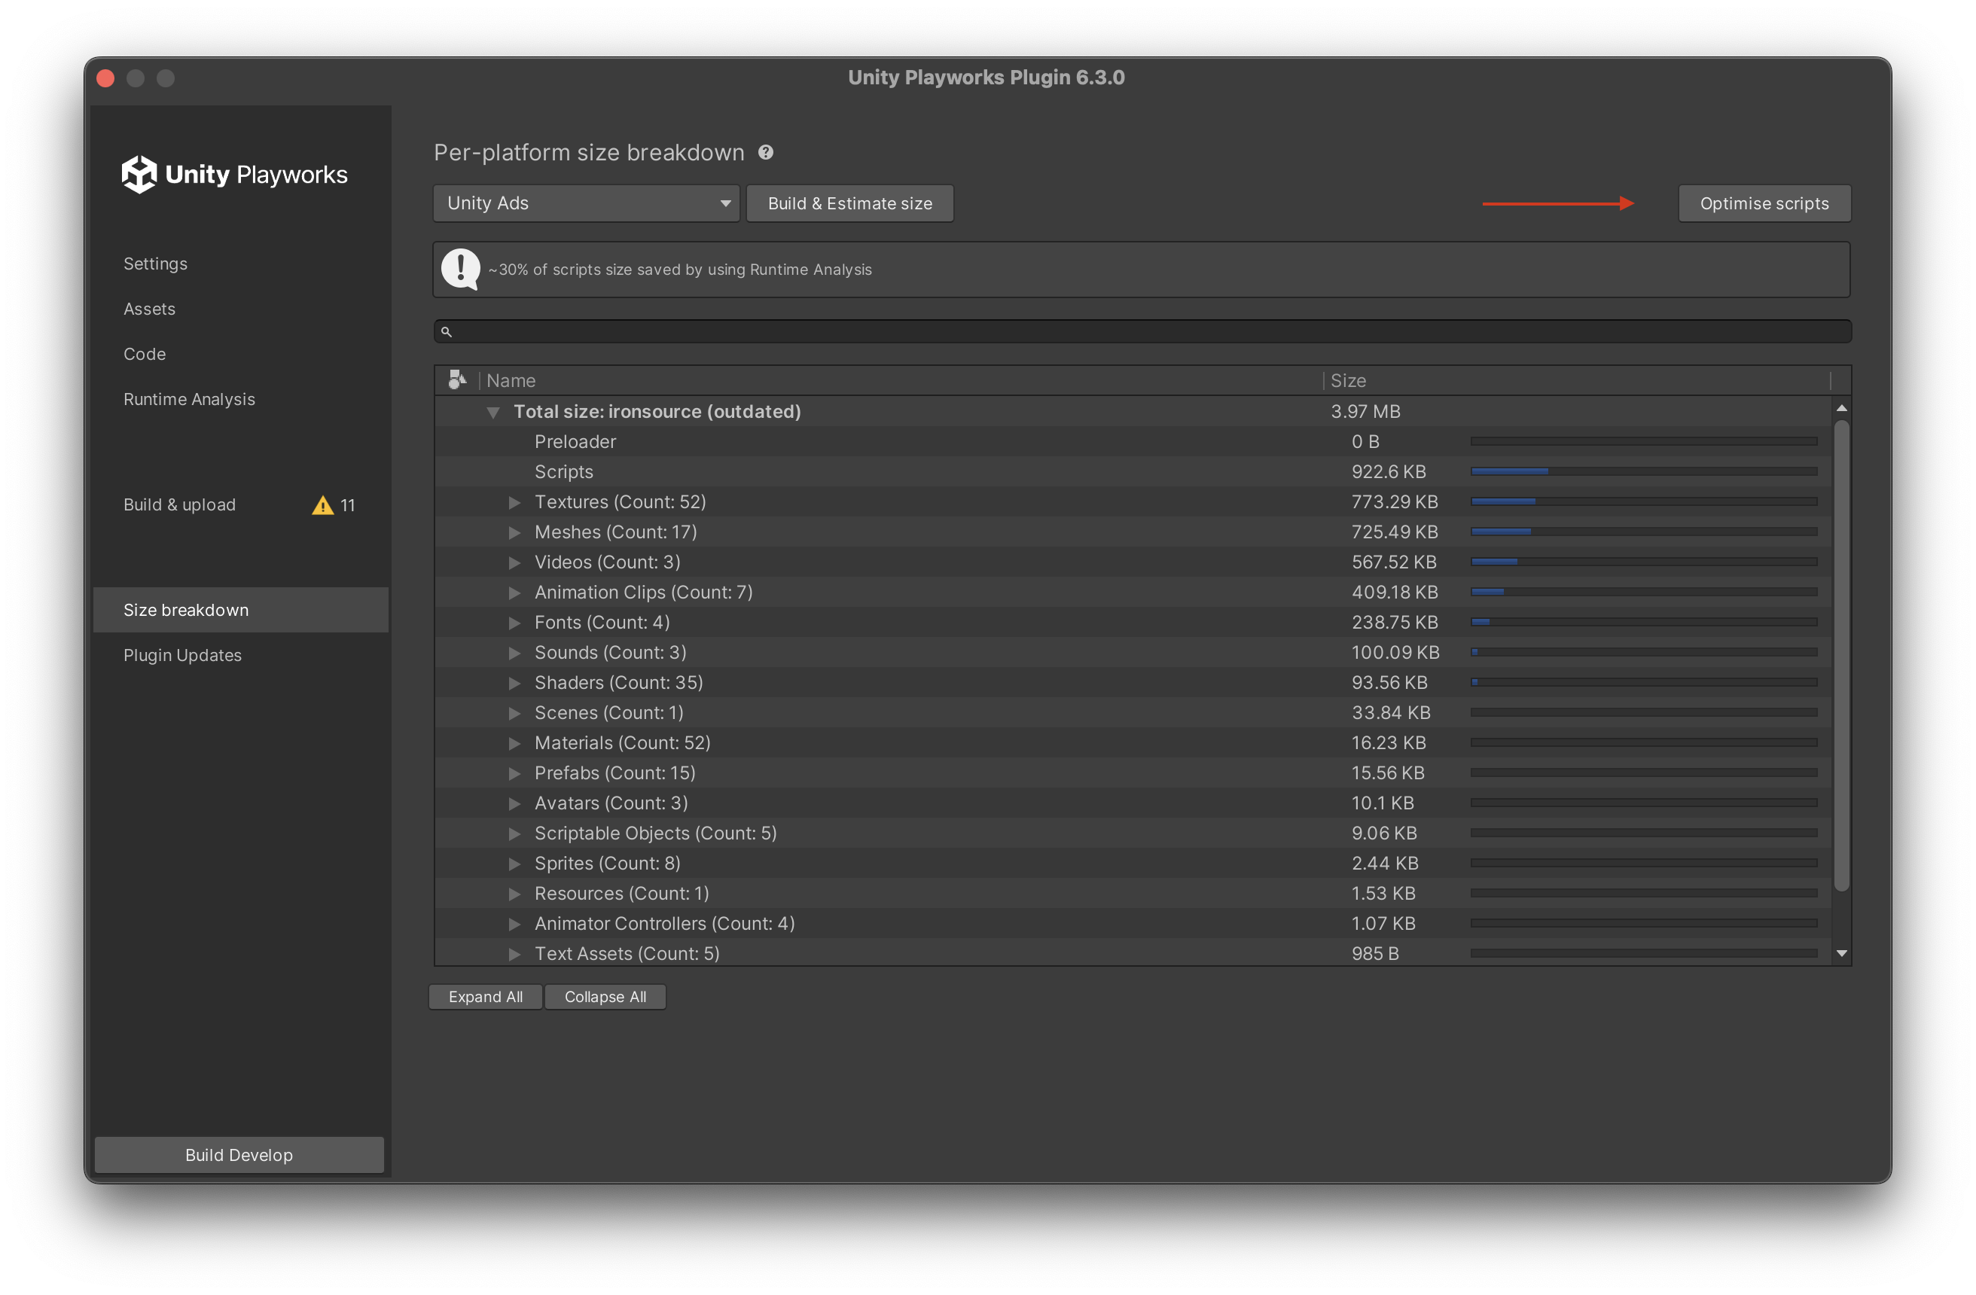Click the Runtime Analysis savings message

680,270
